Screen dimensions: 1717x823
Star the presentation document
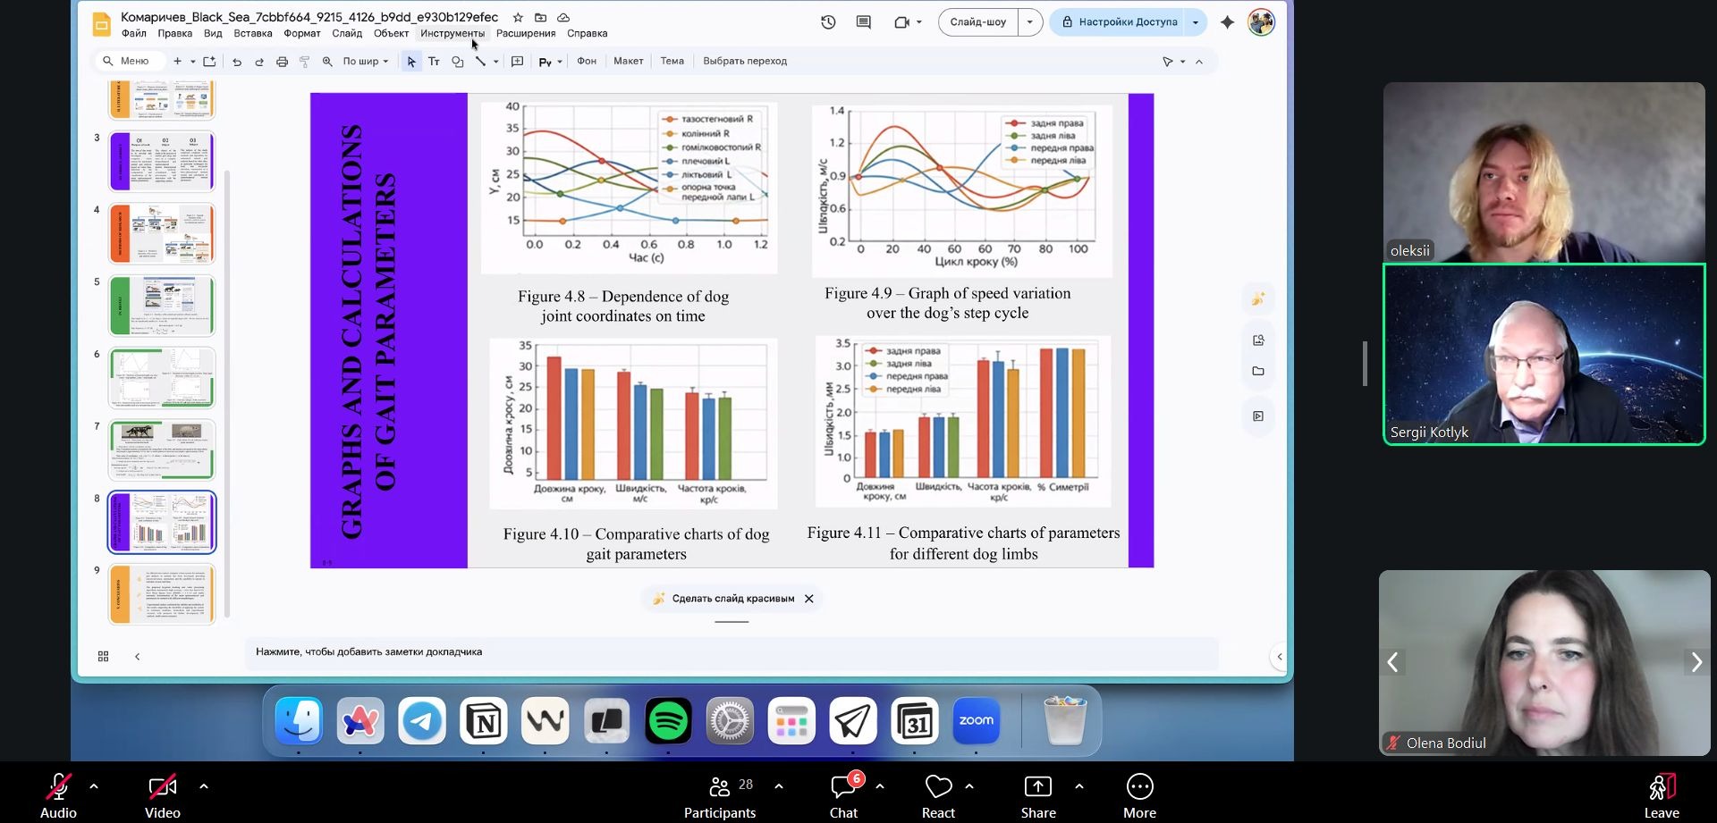coord(518,17)
